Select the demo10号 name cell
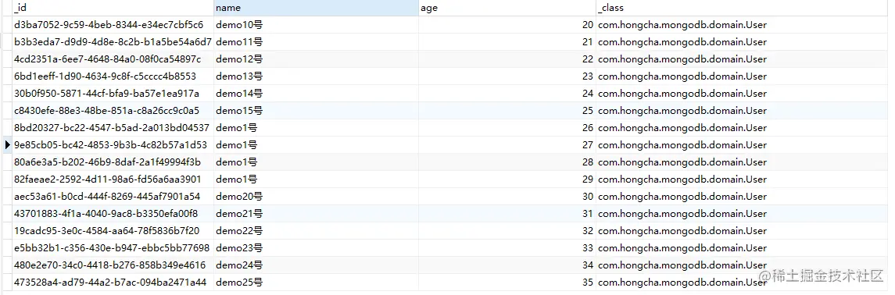The image size is (895, 295). [x=316, y=25]
